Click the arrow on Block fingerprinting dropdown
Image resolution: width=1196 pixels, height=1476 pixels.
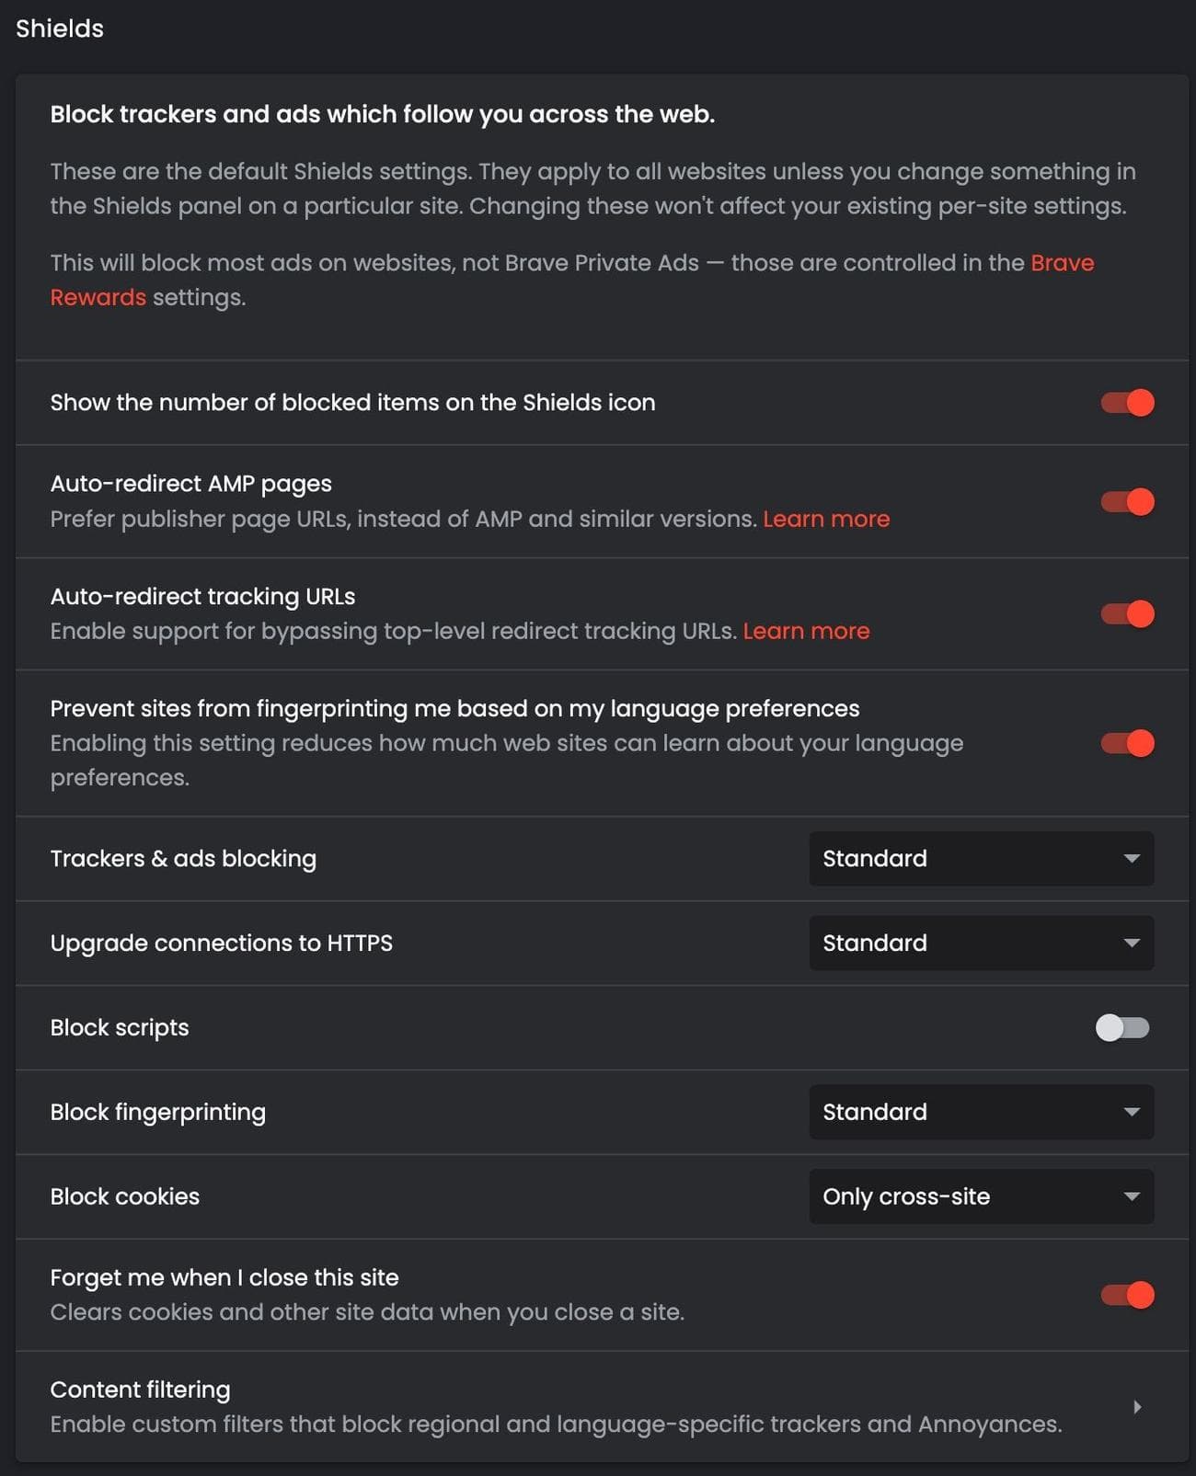pos(1131,1112)
